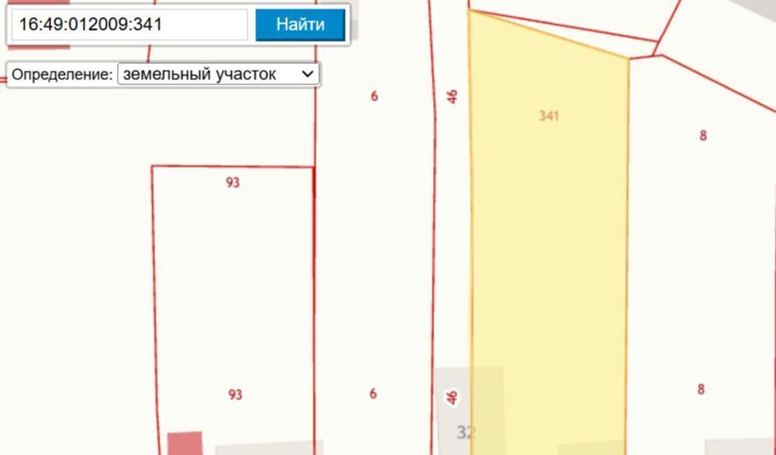Open the земельный участок dropdown
This screenshot has height=455, width=776.
pos(219,74)
